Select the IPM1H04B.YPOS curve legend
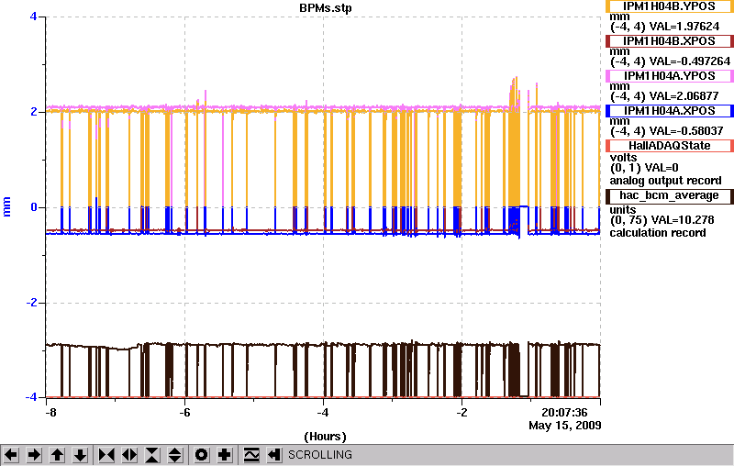 [x=670, y=6]
